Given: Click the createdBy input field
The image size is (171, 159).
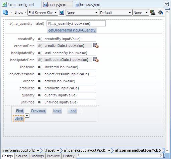Looking at the screenshot, I should pos(66,39).
